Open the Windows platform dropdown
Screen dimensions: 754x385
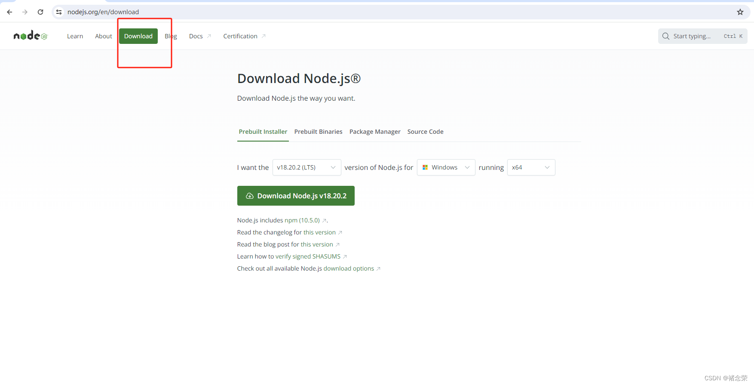(446, 167)
